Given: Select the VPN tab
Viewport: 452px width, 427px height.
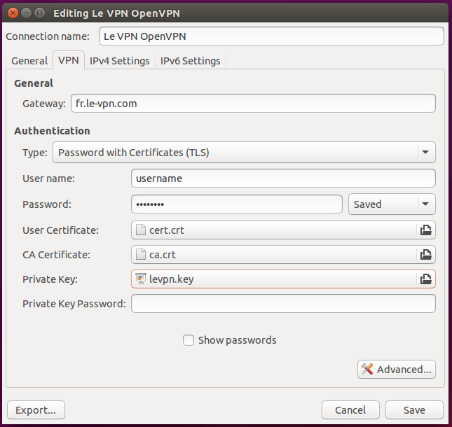Looking at the screenshot, I should point(69,60).
